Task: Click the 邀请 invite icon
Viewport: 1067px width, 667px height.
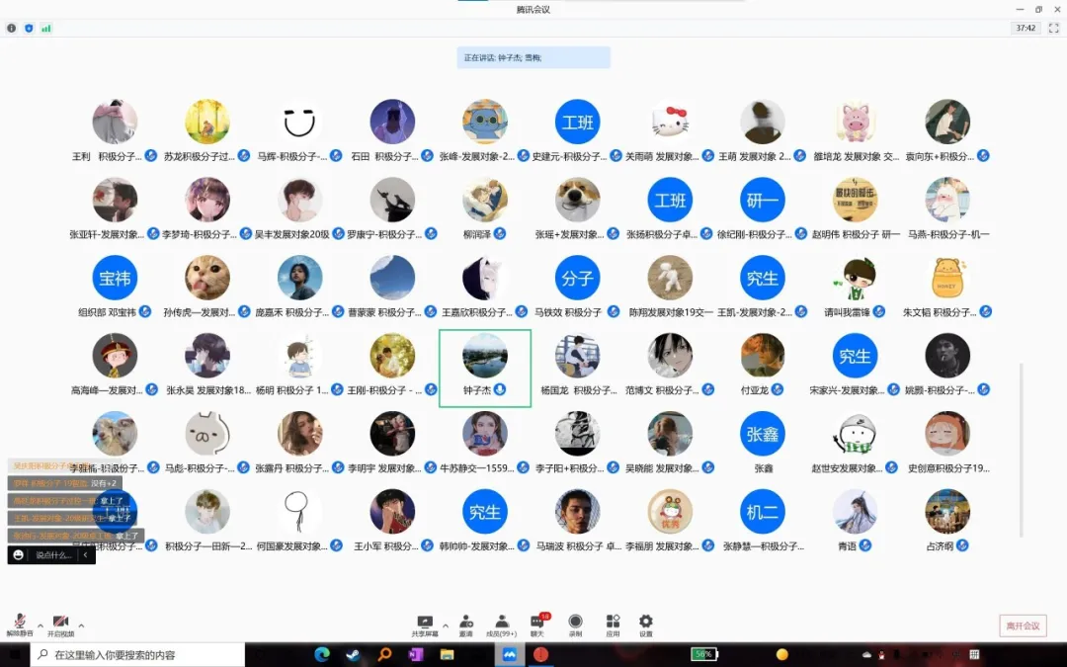Action: point(465,624)
